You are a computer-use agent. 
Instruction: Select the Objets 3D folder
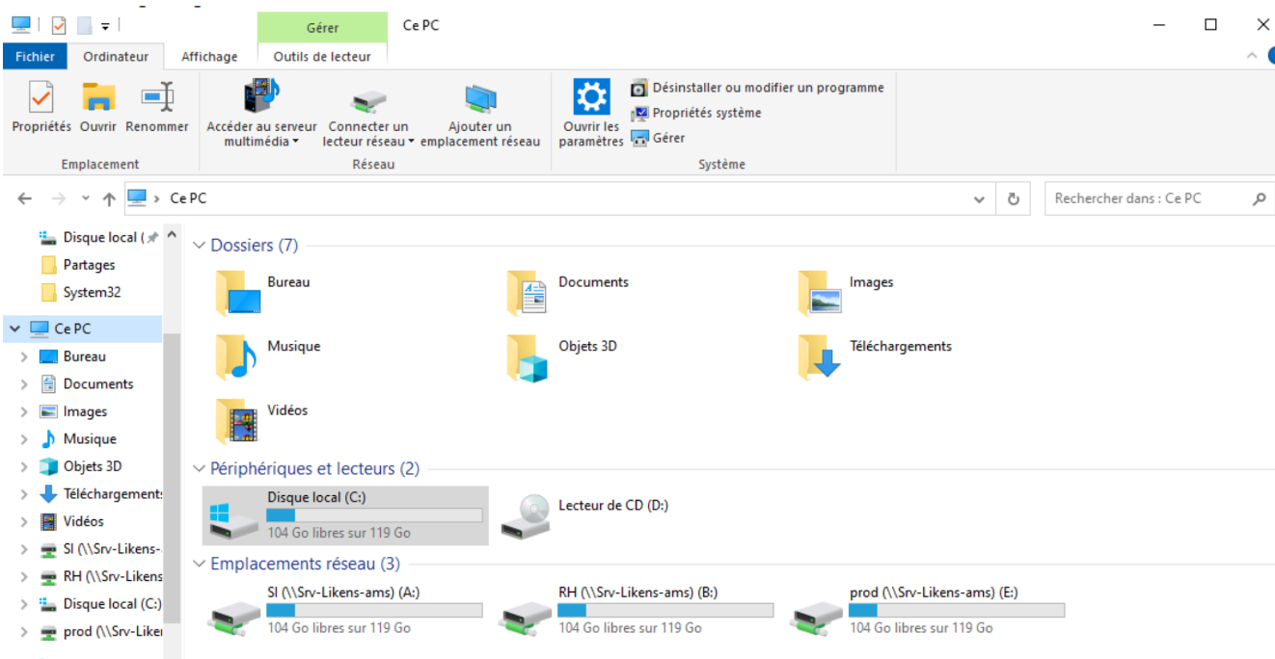point(529,357)
